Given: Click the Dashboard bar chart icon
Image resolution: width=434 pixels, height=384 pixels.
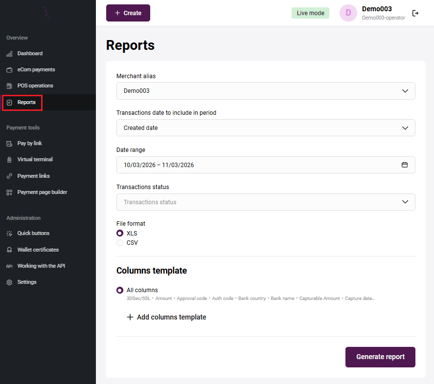Looking at the screenshot, I should point(9,54).
